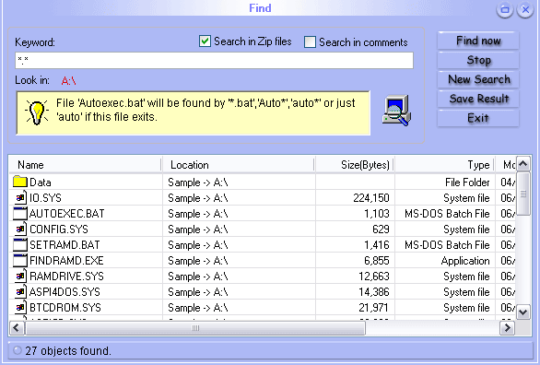Click the computer search magnifier icon
Image resolution: width=540 pixels, height=365 pixels.
pyautogui.click(x=397, y=111)
